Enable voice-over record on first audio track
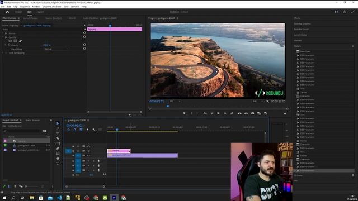 click(x=98, y=161)
